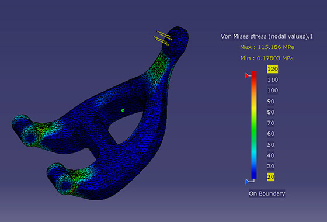Click the red maximum threshold marker on the legend
The image size is (327, 222).
248,75
